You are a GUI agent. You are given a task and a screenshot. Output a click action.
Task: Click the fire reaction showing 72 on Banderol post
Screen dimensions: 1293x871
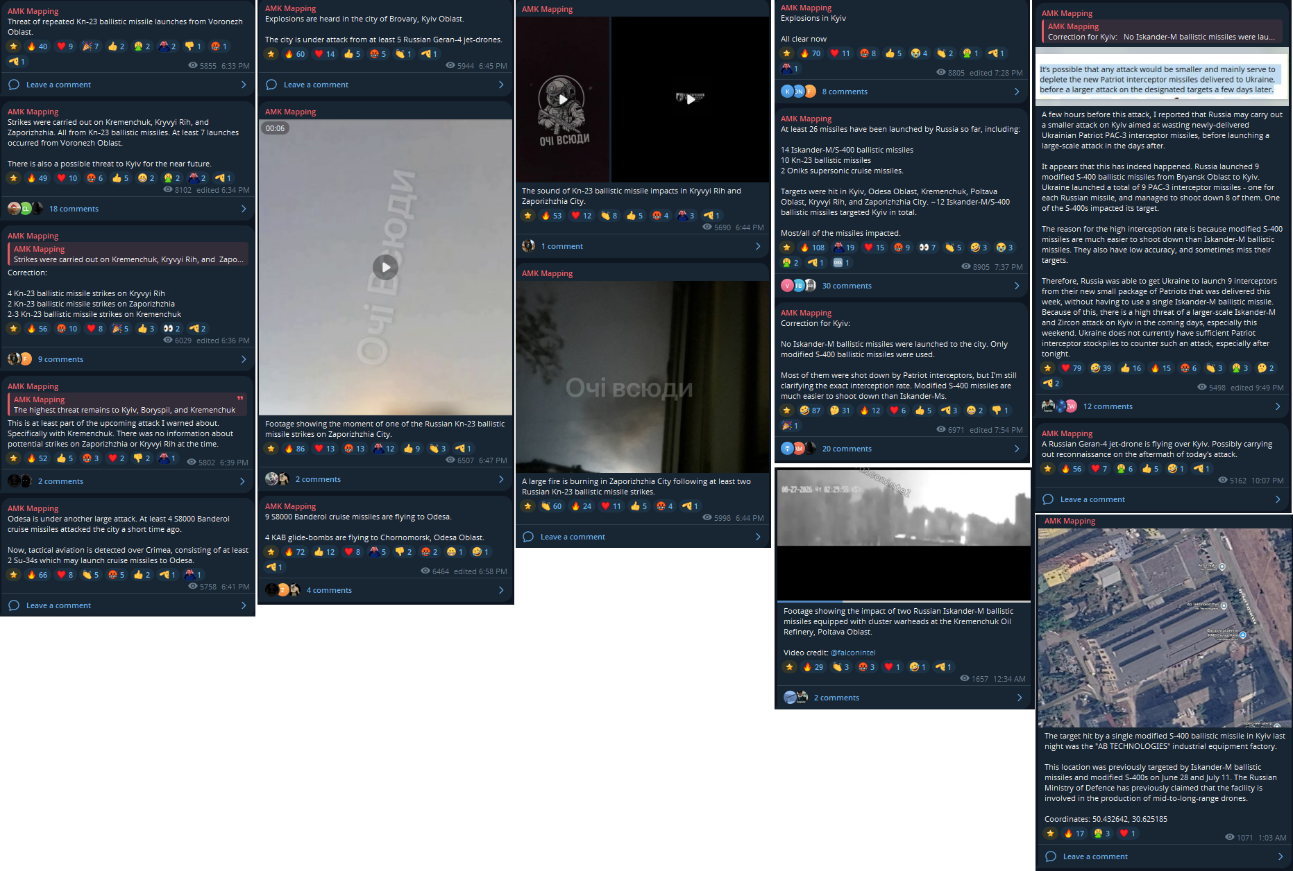295,552
